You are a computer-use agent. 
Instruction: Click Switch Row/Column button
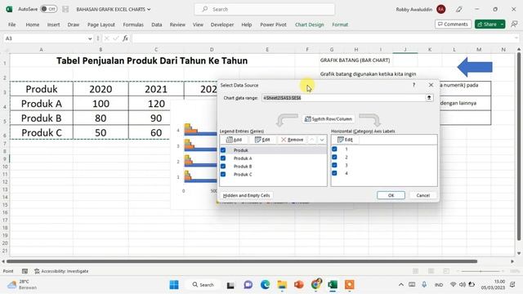pos(329,119)
